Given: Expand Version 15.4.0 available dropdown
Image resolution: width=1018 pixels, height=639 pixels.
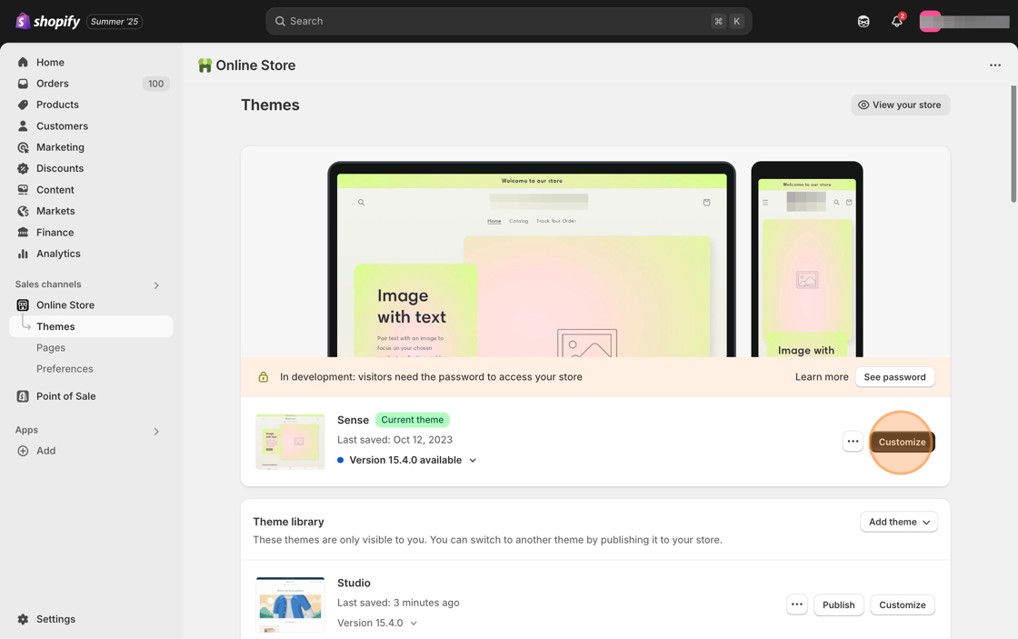Looking at the screenshot, I should pos(473,461).
